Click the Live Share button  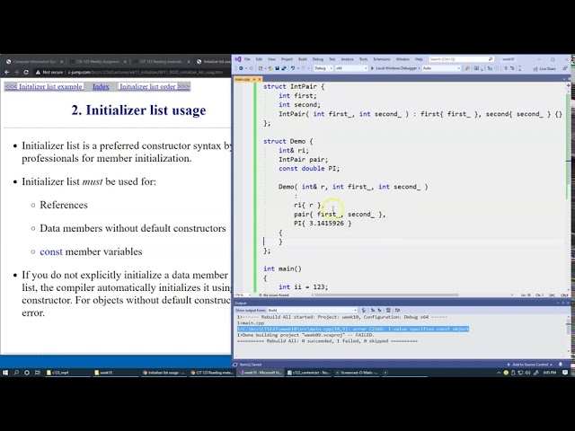(544, 68)
